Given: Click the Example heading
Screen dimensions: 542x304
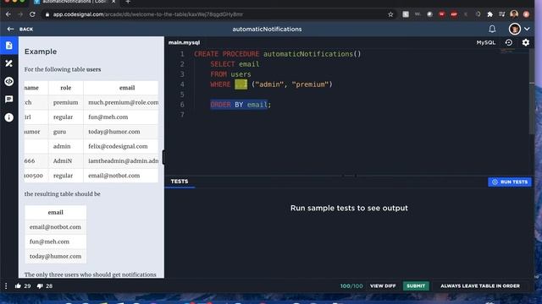Looking at the screenshot, I should coord(41,52).
